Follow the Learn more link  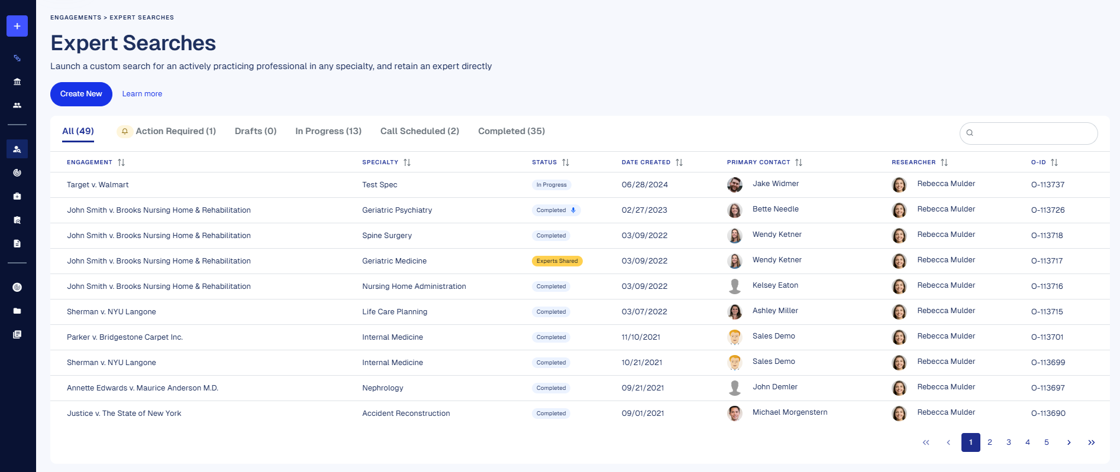pyautogui.click(x=142, y=94)
